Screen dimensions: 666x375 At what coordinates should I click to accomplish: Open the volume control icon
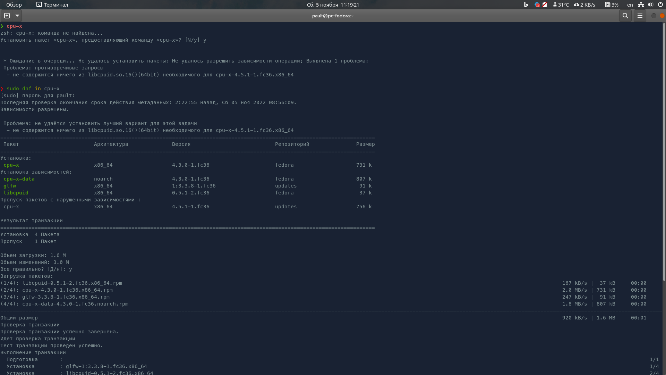pos(650,5)
